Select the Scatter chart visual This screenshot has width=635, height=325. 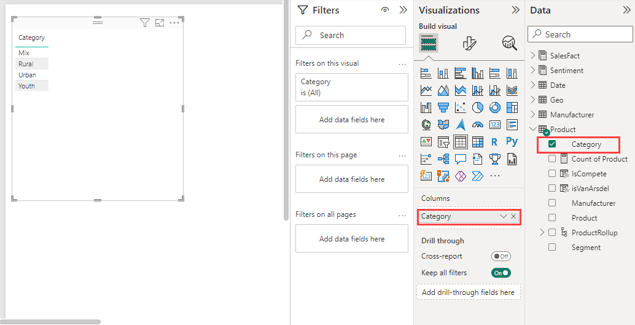point(461,108)
